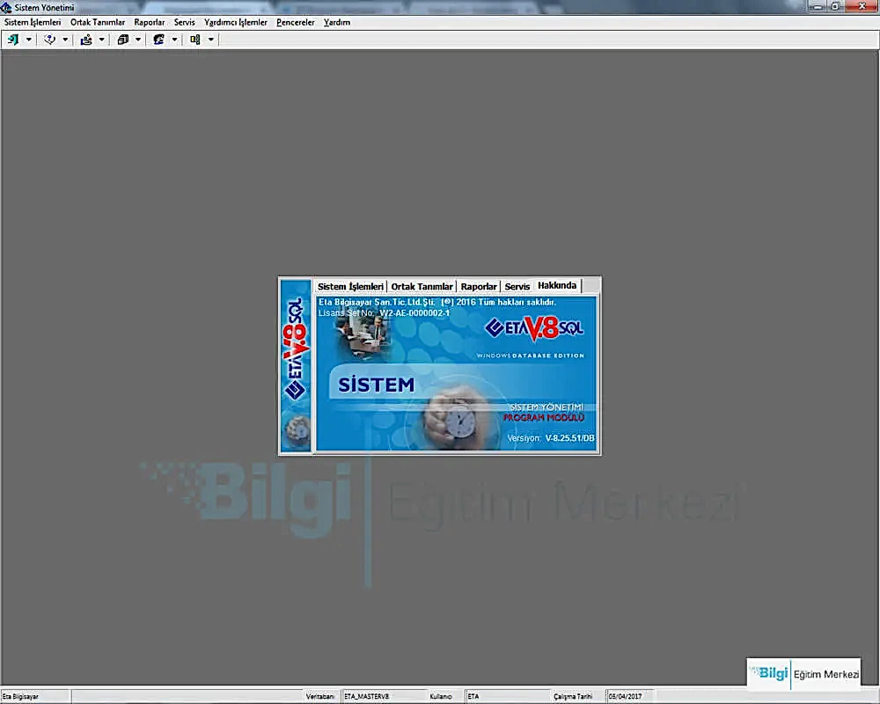Screen dimensions: 880x704
Task: Click the telephone support toolbar icon
Action: click(159, 40)
